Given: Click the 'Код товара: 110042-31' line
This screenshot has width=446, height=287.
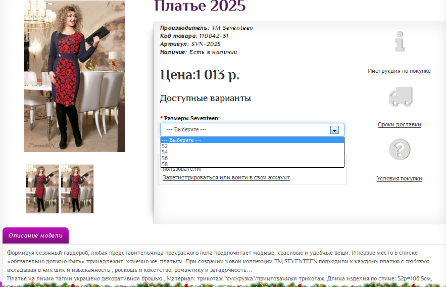Looking at the screenshot, I should click(194, 36).
